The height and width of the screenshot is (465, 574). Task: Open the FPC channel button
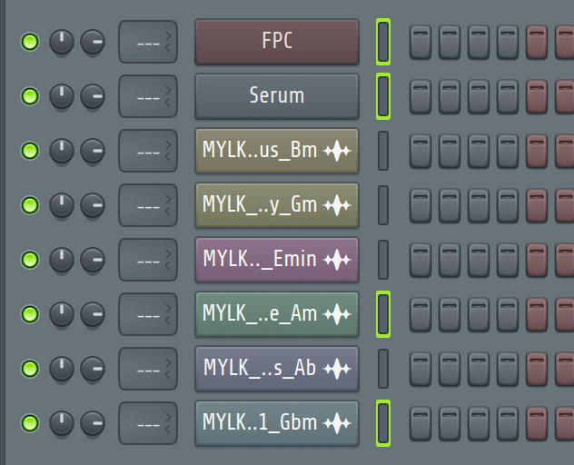pyautogui.click(x=277, y=42)
